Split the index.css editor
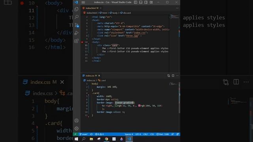 point(173,76)
